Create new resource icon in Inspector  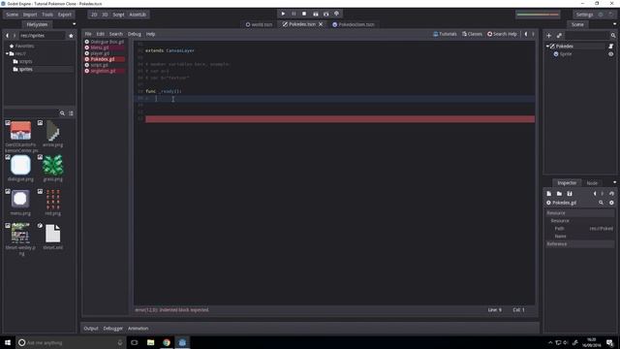[x=549, y=194]
